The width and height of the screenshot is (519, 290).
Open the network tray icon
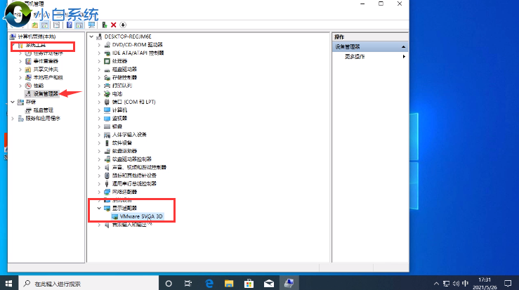[x=446, y=284]
